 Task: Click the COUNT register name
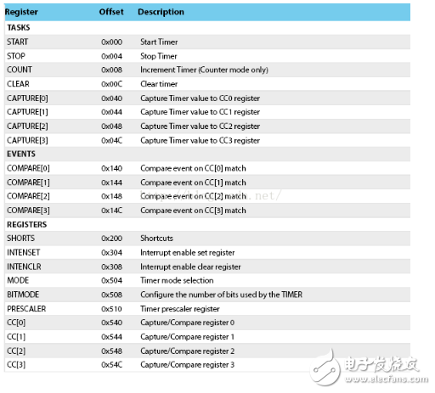pyautogui.click(x=20, y=70)
